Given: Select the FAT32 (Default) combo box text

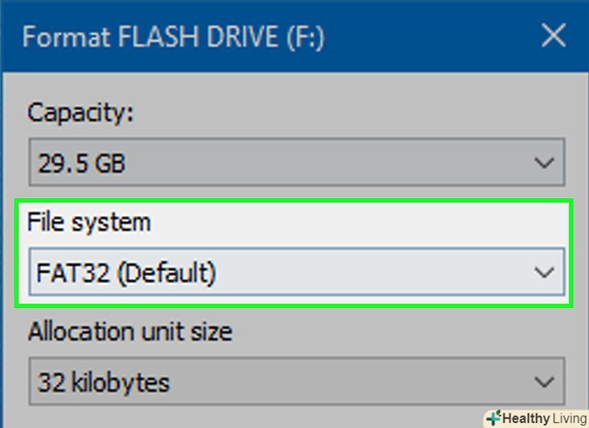Looking at the screenshot, I should pyautogui.click(x=126, y=273).
